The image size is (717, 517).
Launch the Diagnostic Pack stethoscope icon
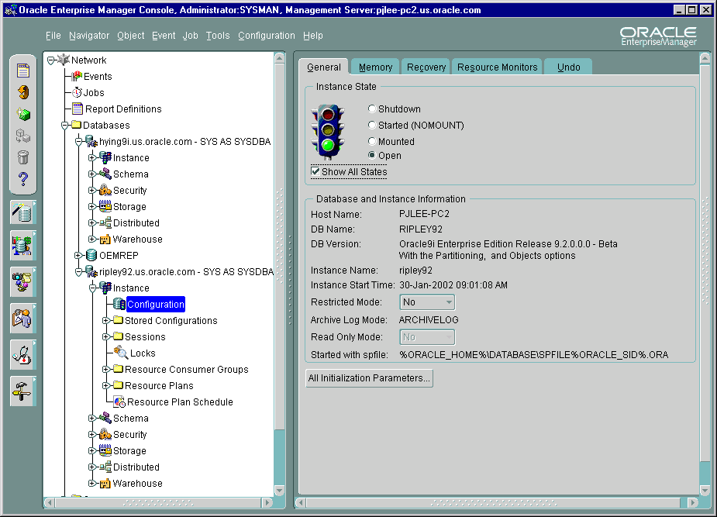click(x=22, y=355)
